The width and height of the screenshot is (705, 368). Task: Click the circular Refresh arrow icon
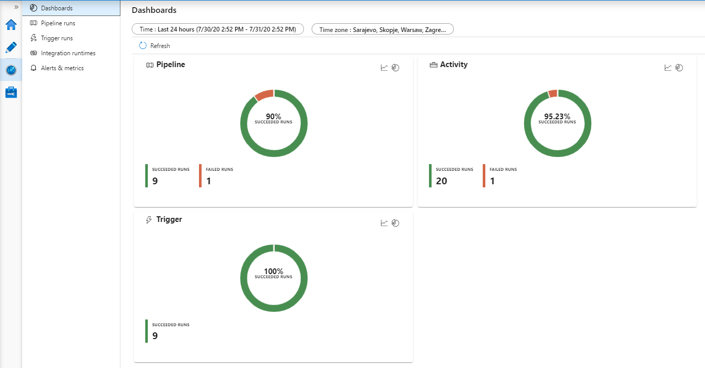143,46
